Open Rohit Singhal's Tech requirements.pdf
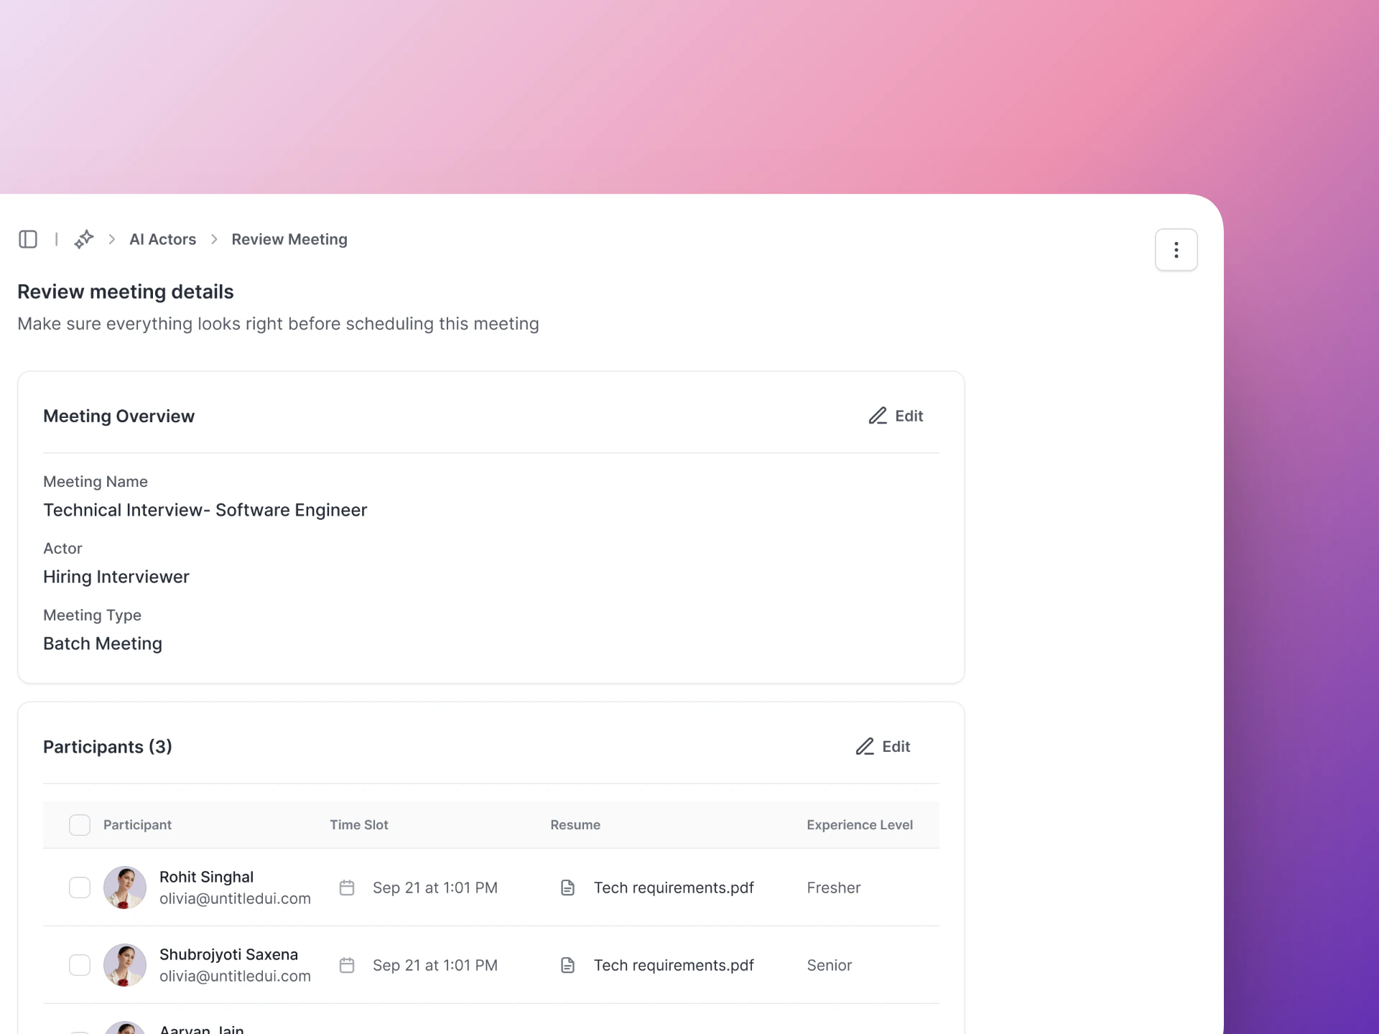 [x=673, y=888]
